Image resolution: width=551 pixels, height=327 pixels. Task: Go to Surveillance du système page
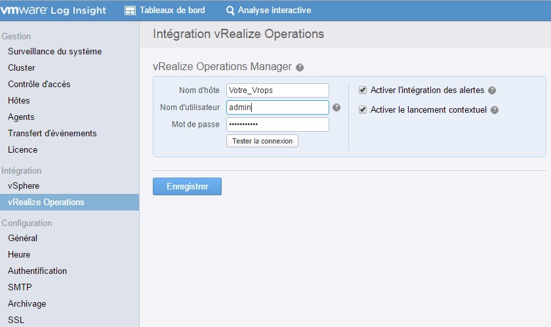[54, 52]
